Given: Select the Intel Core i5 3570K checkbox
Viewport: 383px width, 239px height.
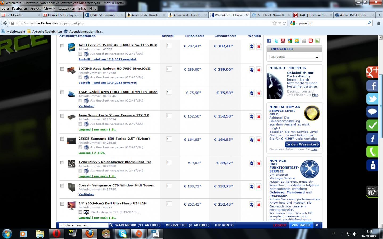Looking at the screenshot, I should pyautogui.click(x=62, y=45).
